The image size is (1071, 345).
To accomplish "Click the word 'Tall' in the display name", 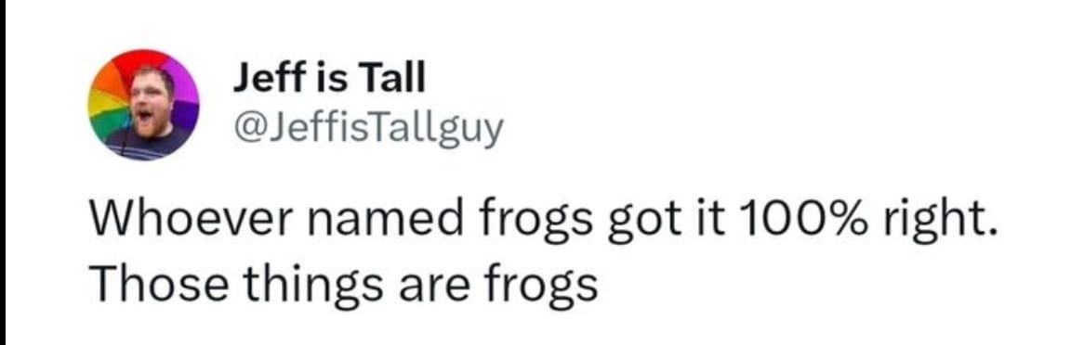I will (392, 79).
